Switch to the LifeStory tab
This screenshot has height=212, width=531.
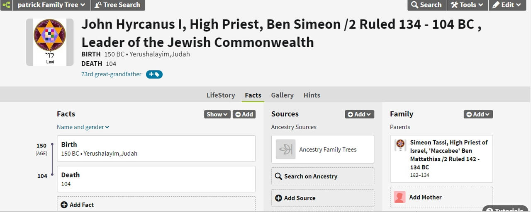click(x=221, y=95)
